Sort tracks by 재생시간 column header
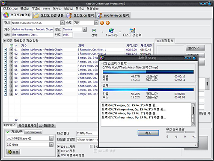Image resolution: width=214 pixels, height=161 pixels. pos(146,45)
